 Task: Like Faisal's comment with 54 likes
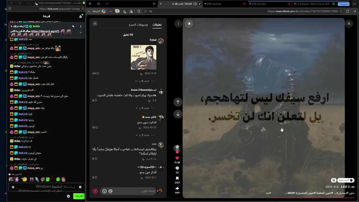pos(98,74)
